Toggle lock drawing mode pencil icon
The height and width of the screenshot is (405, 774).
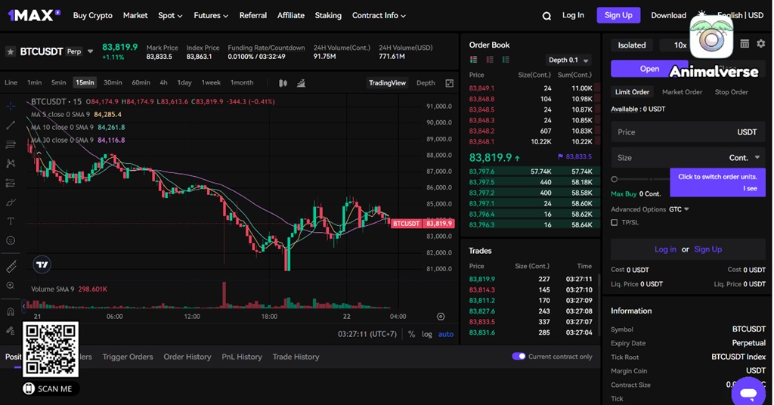[x=11, y=330]
